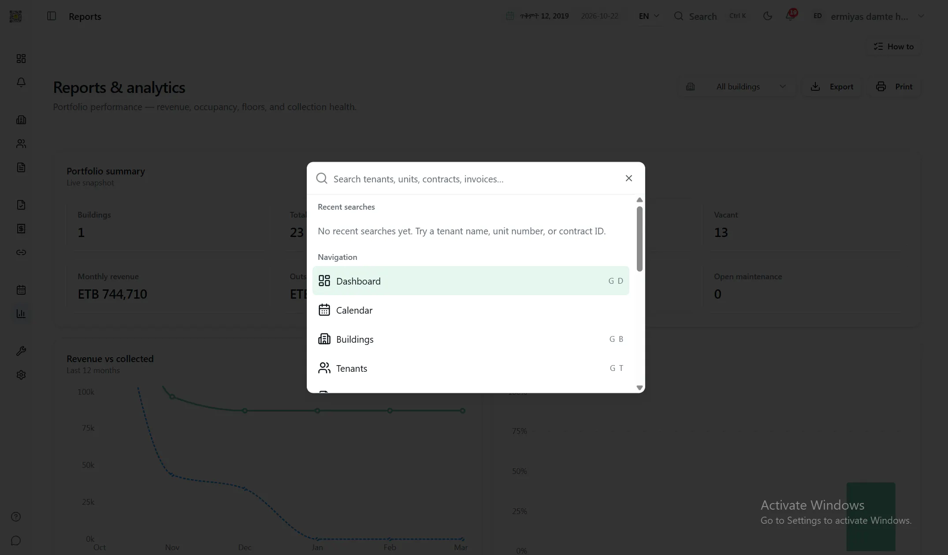The width and height of the screenshot is (948, 555).
Task: Open the EN language dropdown
Action: pyautogui.click(x=649, y=16)
